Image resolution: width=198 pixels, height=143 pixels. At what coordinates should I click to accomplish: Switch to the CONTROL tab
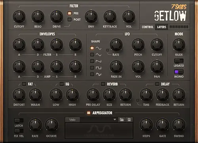(147, 27)
